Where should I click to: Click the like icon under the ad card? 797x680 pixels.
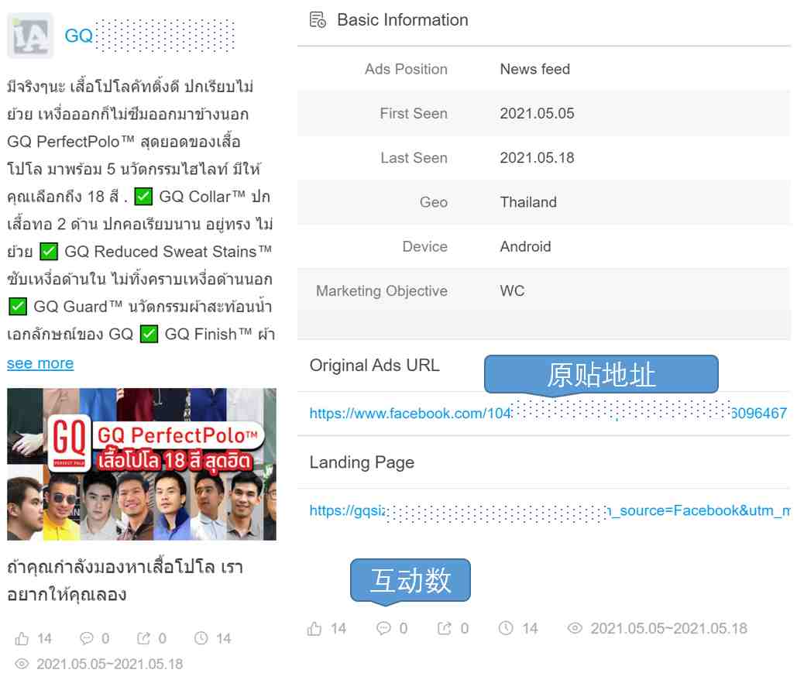[x=22, y=638]
